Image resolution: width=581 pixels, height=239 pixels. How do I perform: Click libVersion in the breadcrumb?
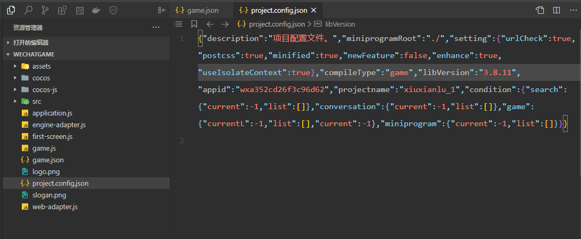339,24
